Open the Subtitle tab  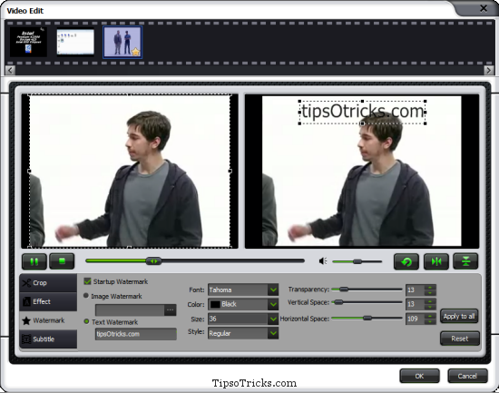48,339
